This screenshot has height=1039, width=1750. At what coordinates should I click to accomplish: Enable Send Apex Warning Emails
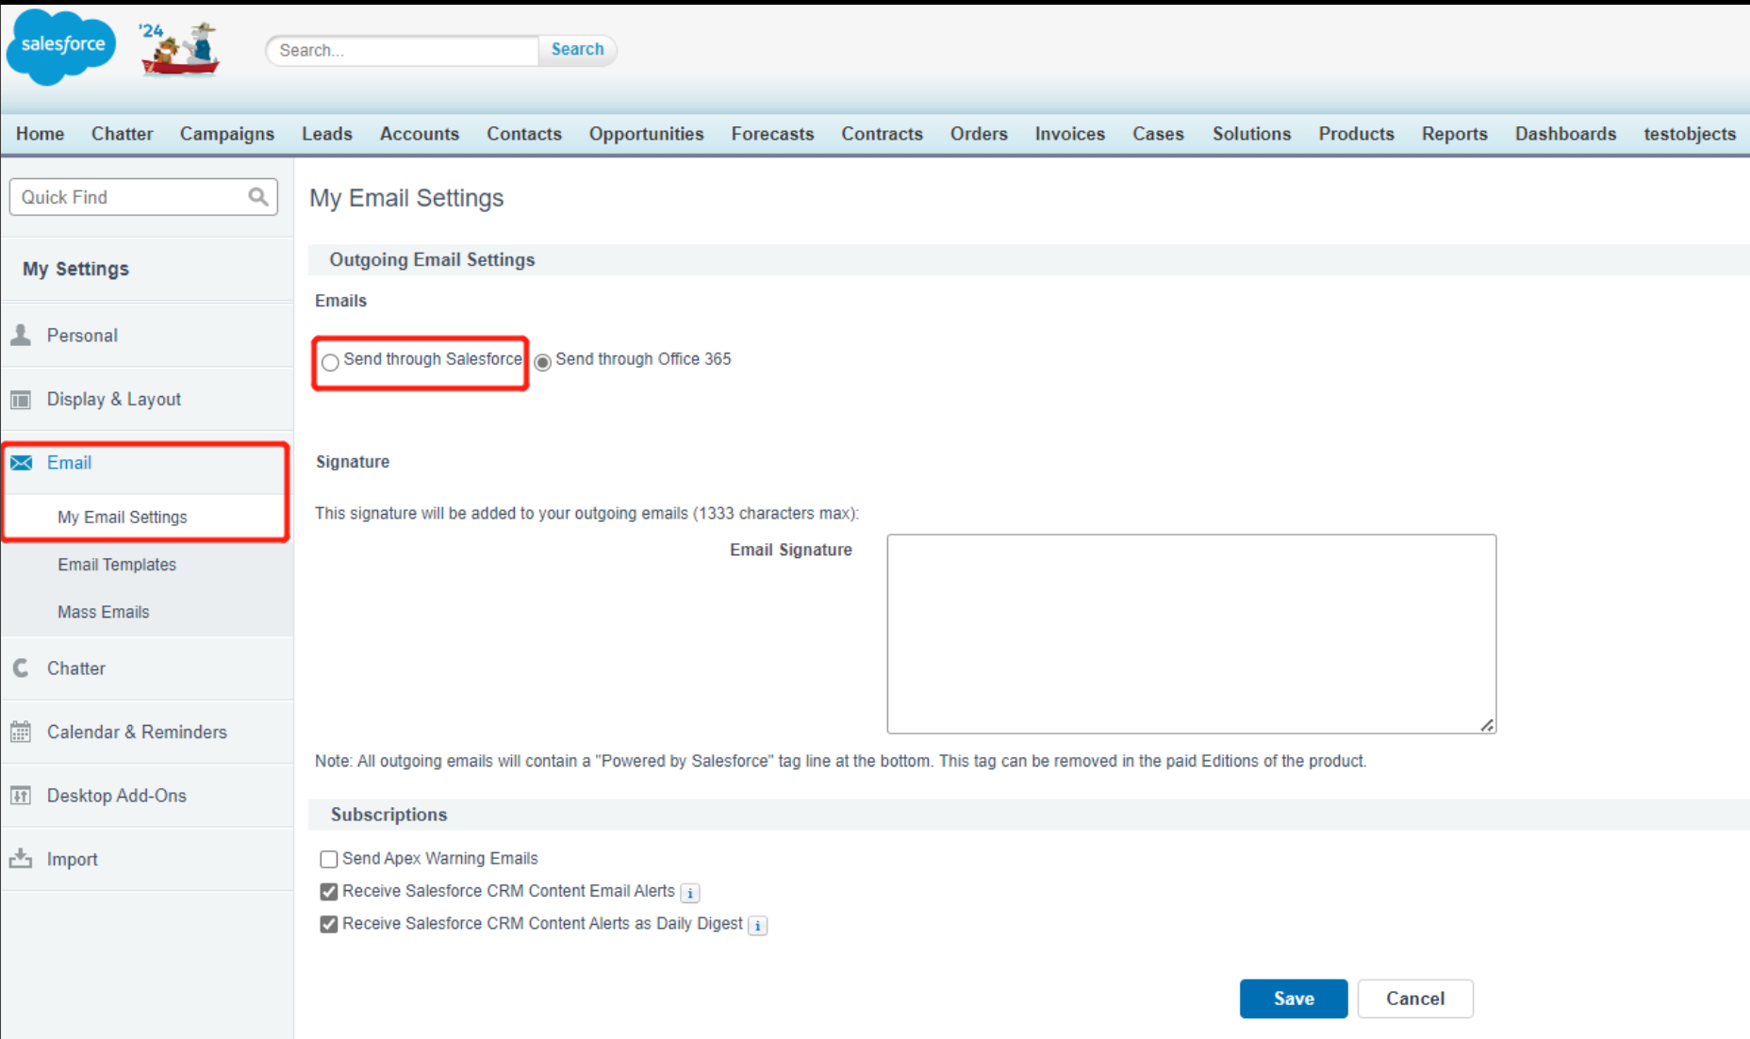tap(328, 859)
